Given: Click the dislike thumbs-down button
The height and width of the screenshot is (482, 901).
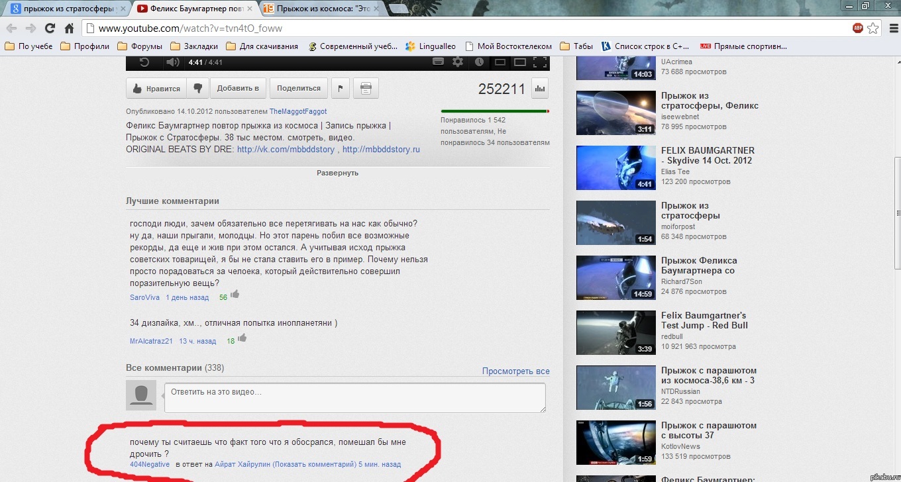Looking at the screenshot, I should [x=197, y=88].
